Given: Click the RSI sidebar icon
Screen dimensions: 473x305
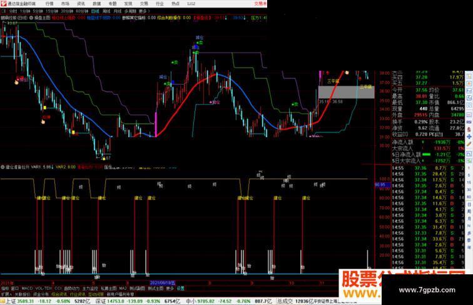Looking at the screenshot, I should coord(469,121).
